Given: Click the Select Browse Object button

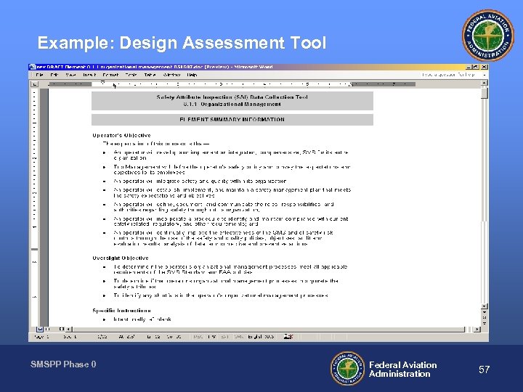Looking at the screenshot, I should pos(485,317).
